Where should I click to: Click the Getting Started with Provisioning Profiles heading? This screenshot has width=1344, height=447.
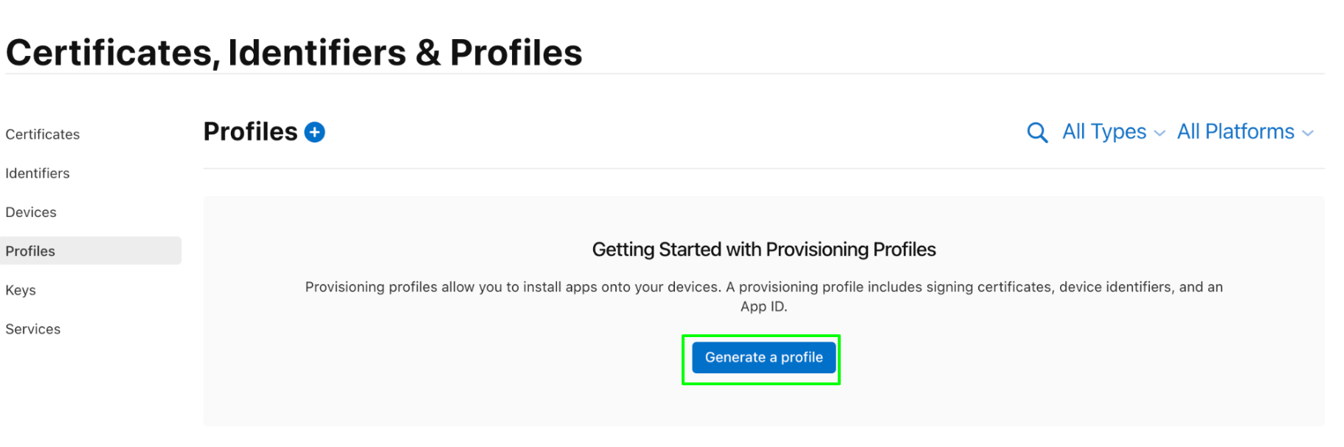pos(764,249)
